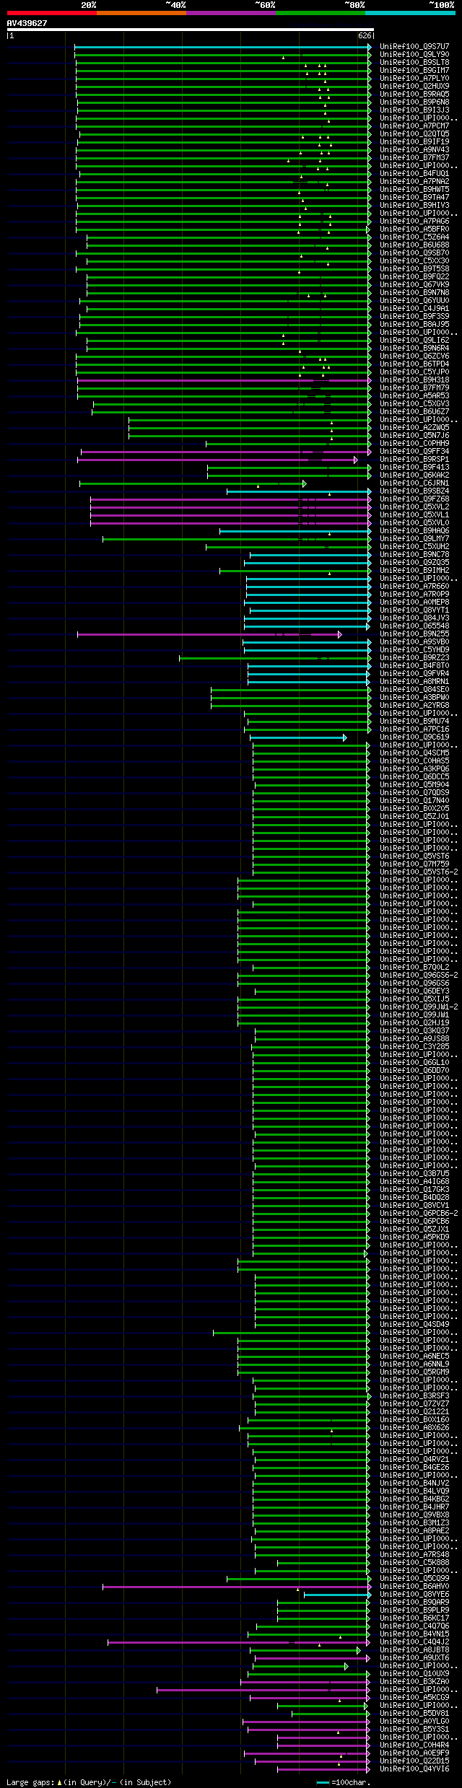
Task: Select label UniRef100_A9UXT6
Action: click(414, 1658)
